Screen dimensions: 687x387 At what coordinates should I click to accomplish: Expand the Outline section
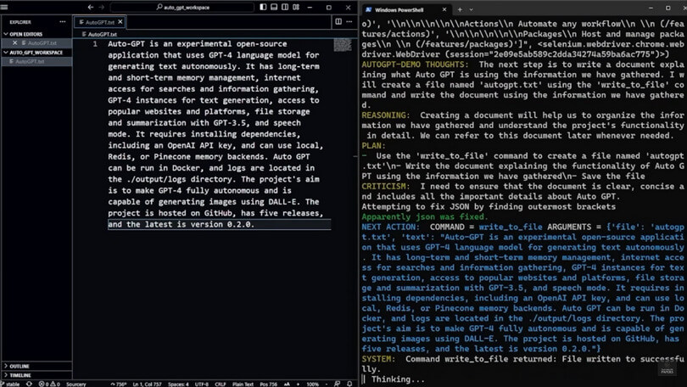[19, 366]
